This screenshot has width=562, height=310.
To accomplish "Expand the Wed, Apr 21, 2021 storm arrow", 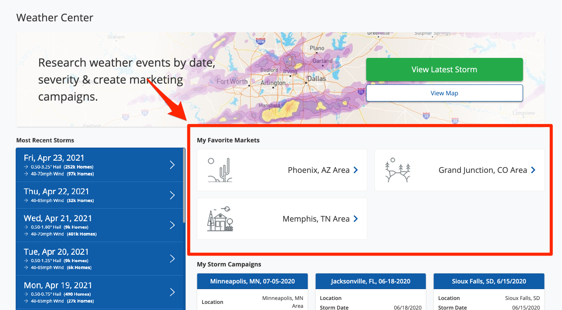I will 172,225.
